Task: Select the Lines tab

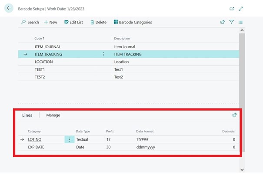Action: pos(27,115)
